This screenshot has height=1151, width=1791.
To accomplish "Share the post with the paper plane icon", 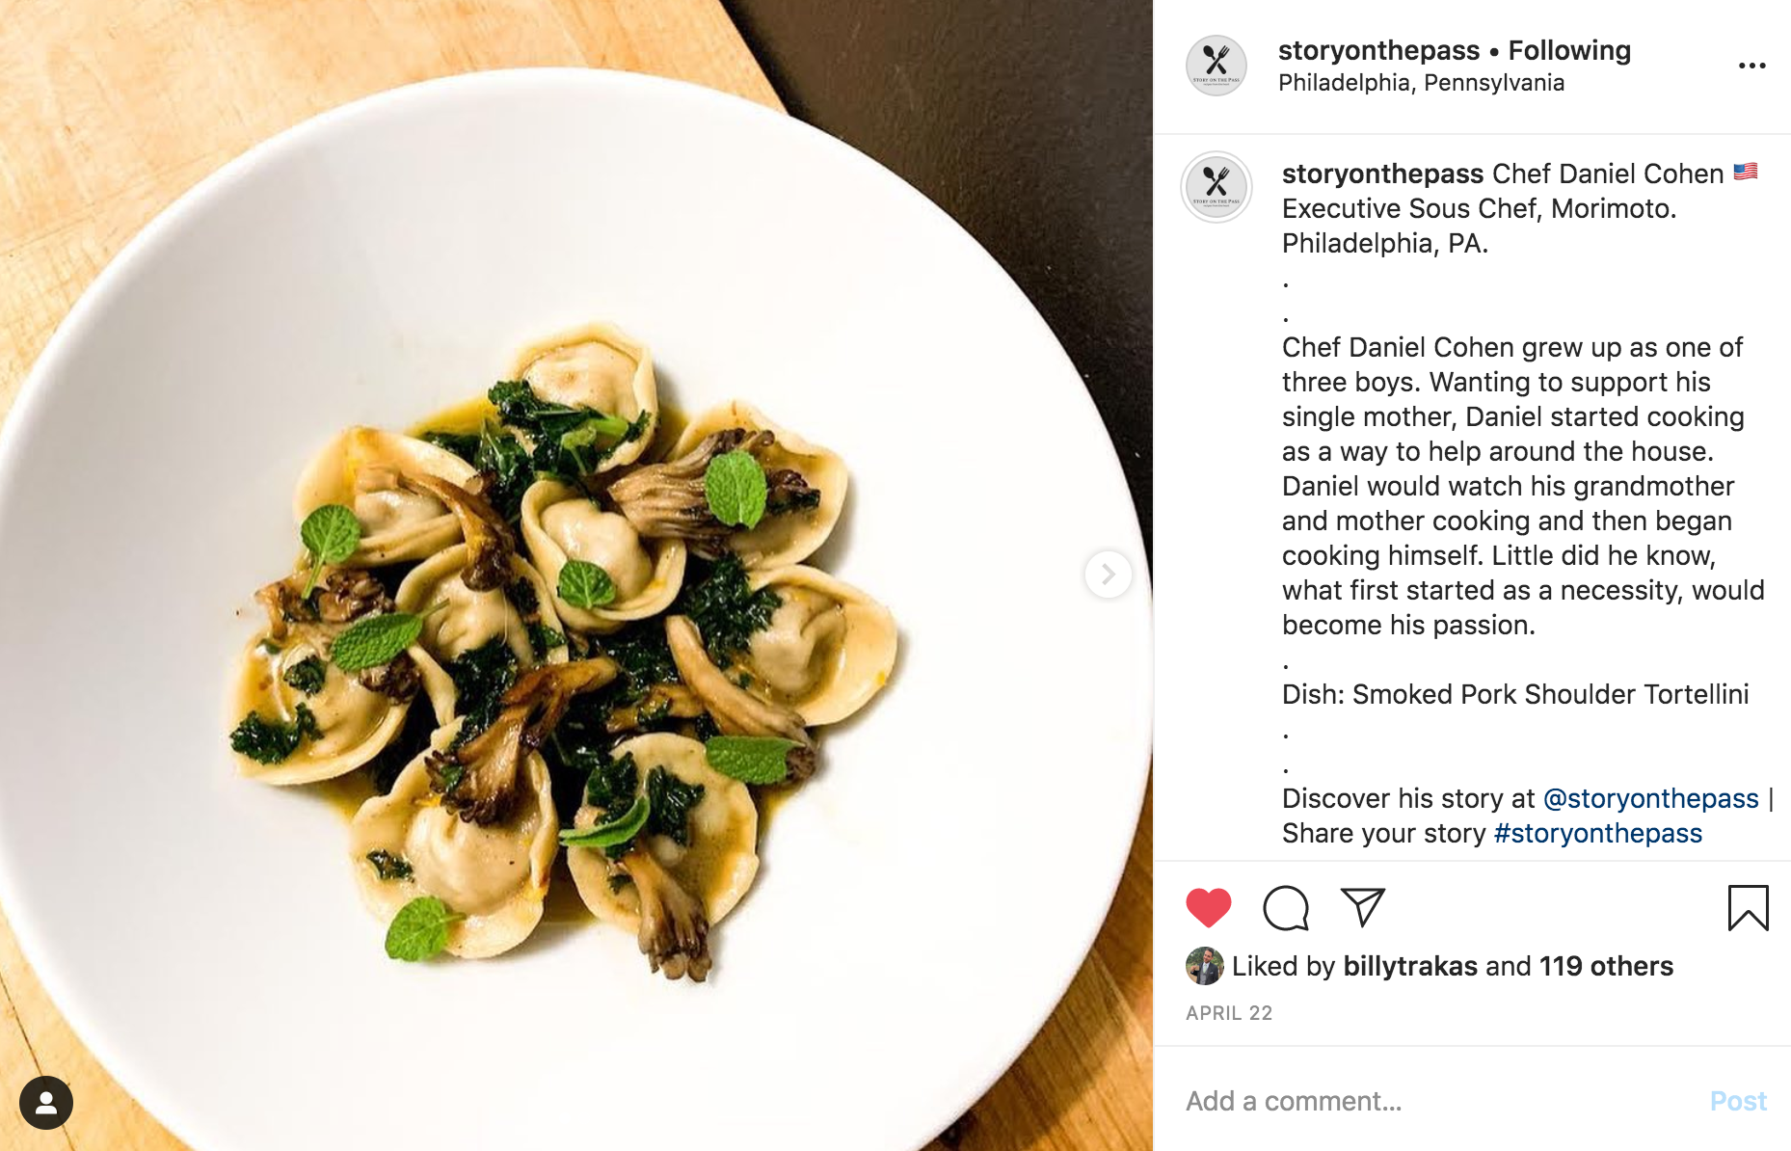I will (x=1363, y=907).
